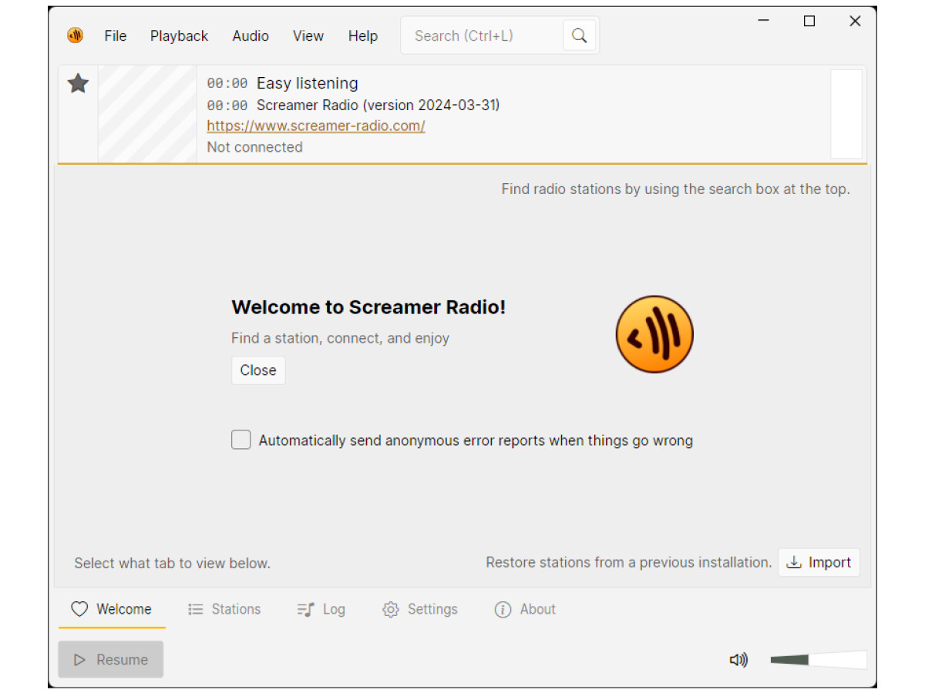The image size is (925, 693).
Task: Click the large orange Screamer Radio logo
Action: coord(654,334)
